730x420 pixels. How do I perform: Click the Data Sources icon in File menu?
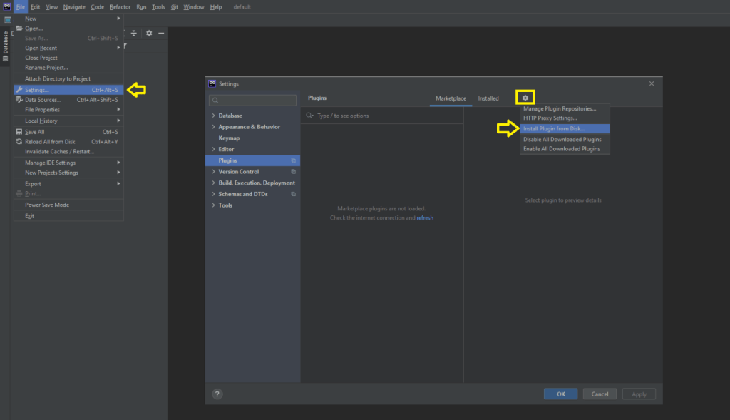pos(18,99)
